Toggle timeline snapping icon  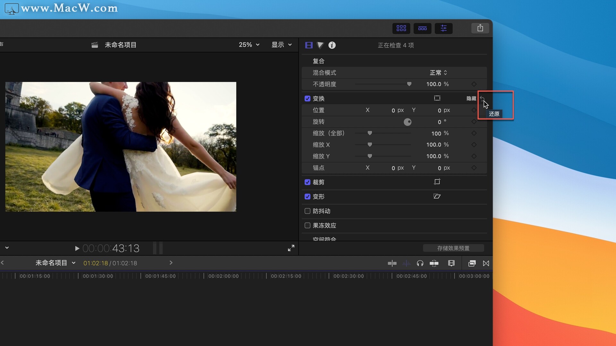click(434, 263)
